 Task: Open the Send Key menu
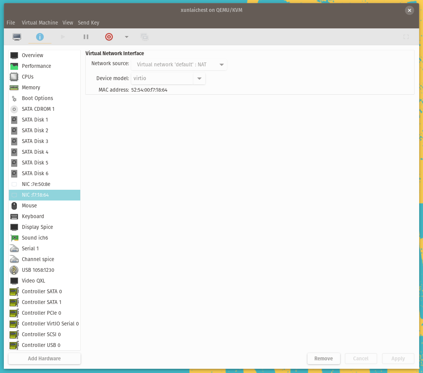coord(89,23)
